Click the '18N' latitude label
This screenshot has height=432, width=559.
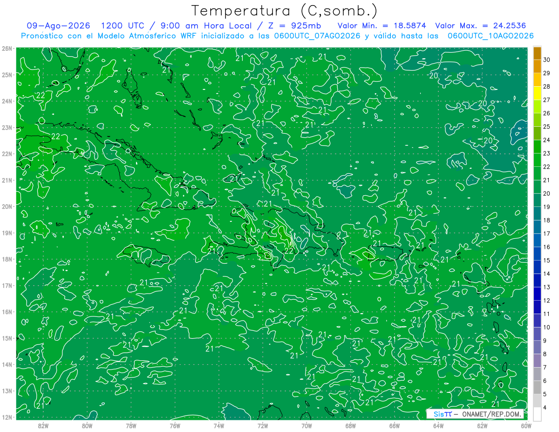7,259
